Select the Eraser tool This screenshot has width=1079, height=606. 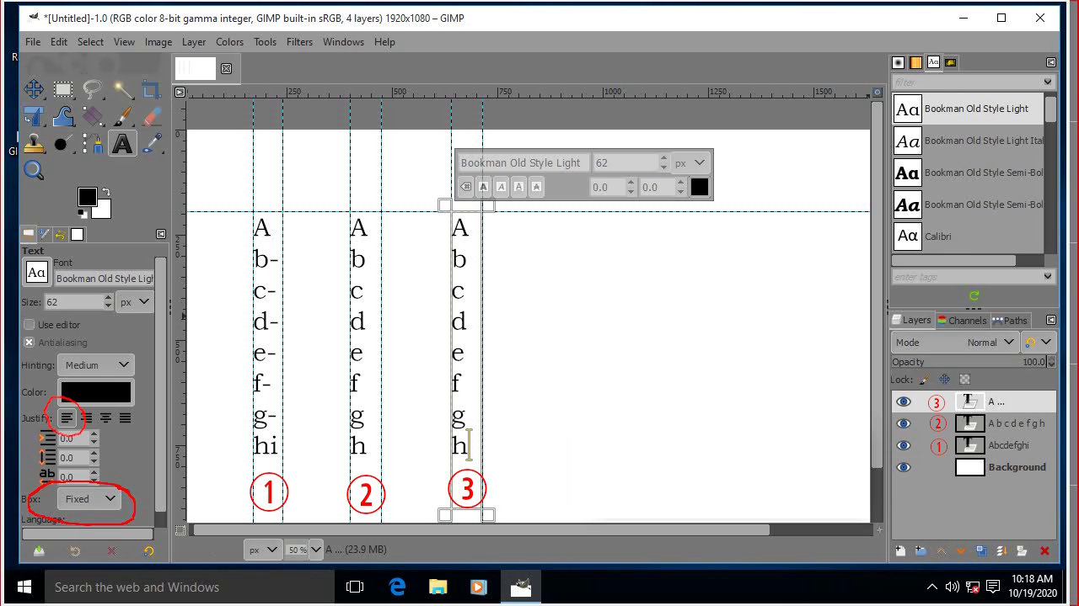pos(152,116)
